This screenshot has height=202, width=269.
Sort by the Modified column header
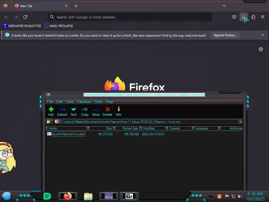coord(153,128)
